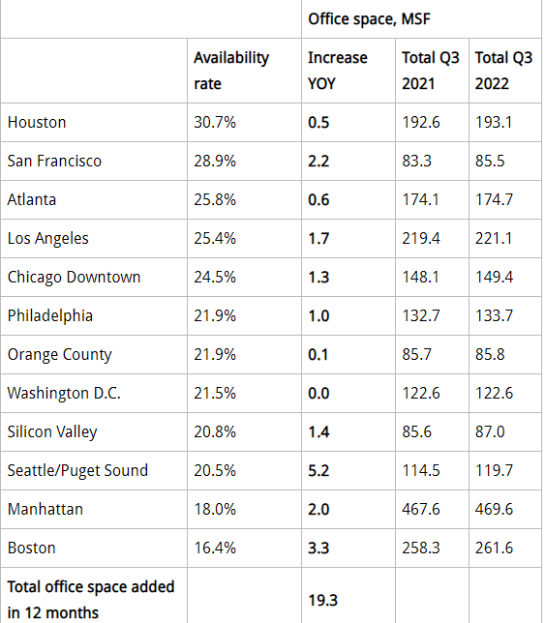Select Philadelphia's 132.7 Q3 2021 value
545x623 pixels.
coord(420,316)
